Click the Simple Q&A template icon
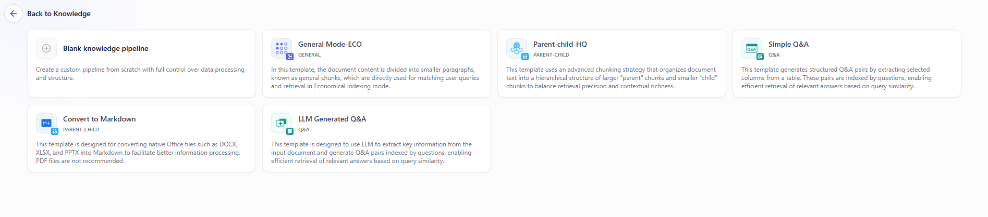The image size is (988, 217). pos(752,48)
